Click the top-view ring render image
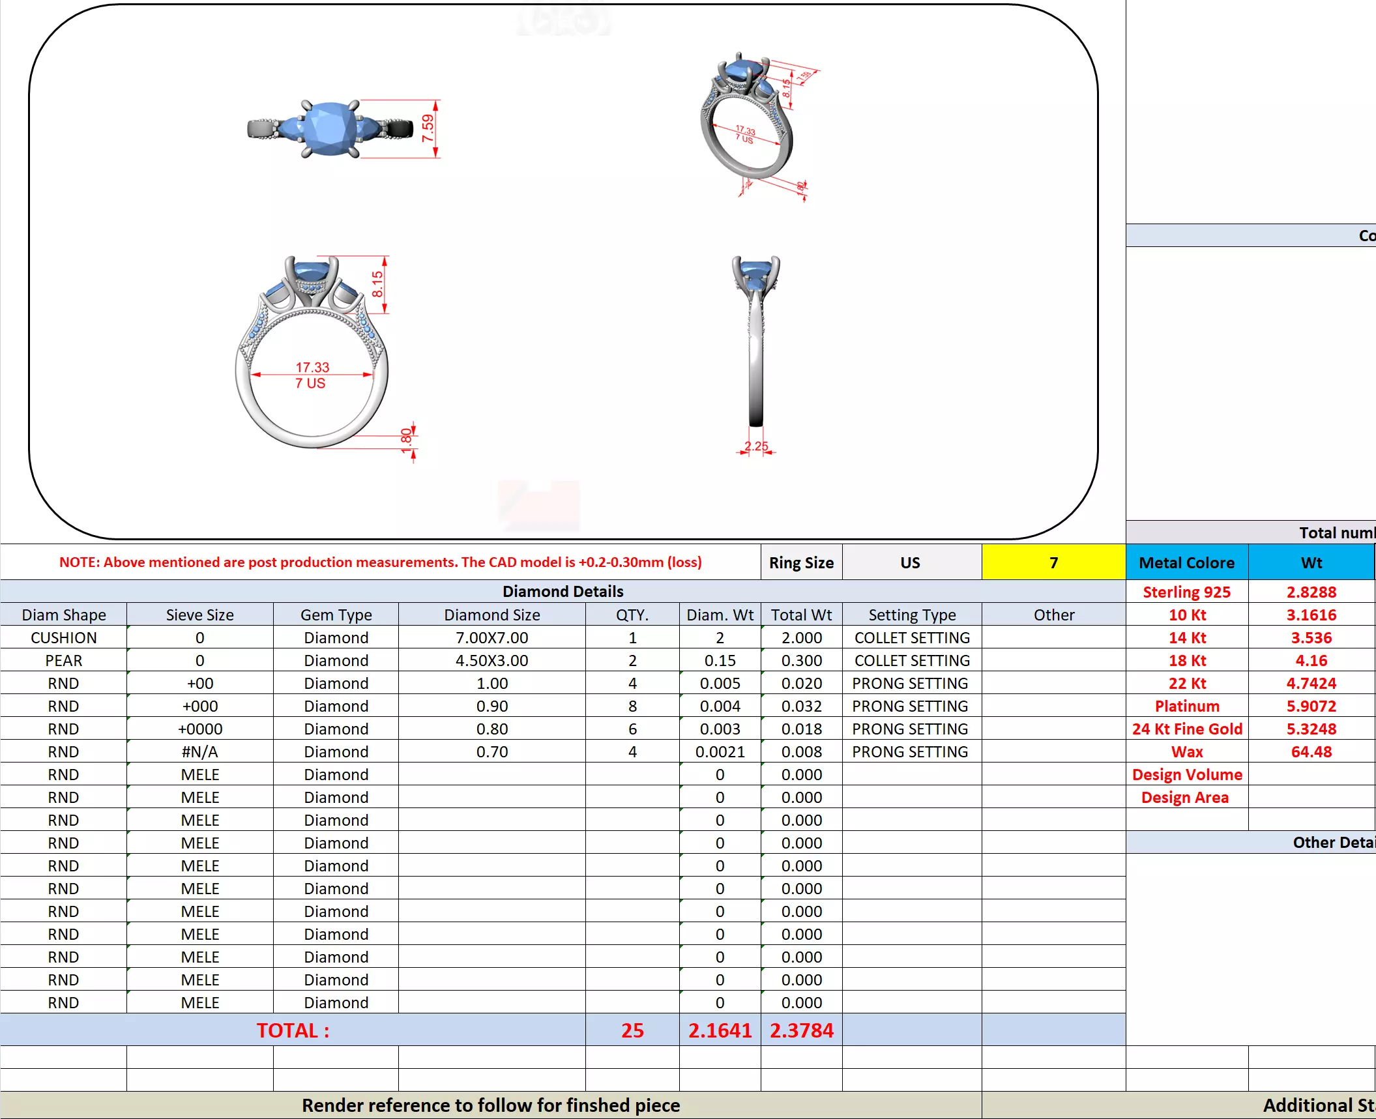 pyautogui.click(x=330, y=128)
